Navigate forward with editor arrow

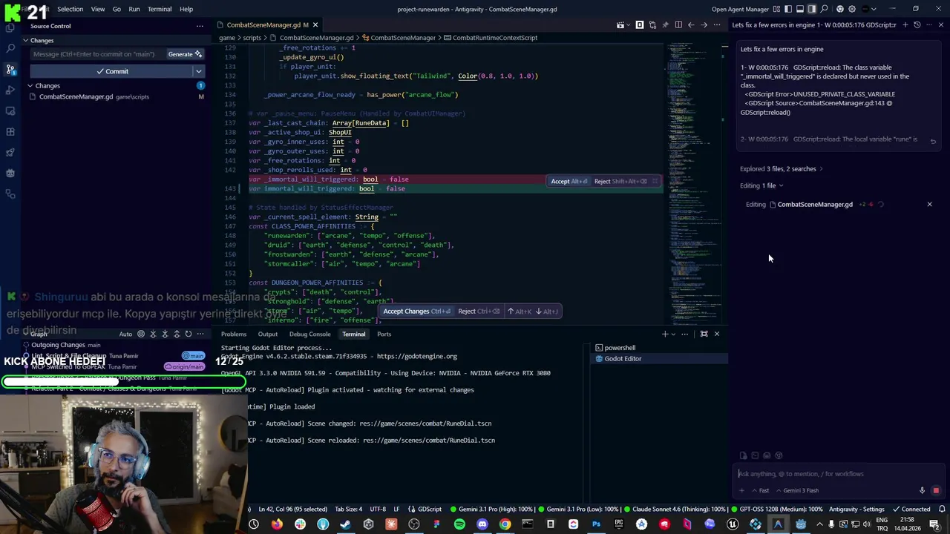pos(704,25)
